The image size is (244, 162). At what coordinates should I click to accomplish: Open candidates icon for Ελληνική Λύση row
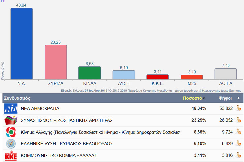pyautogui.click(x=238, y=144)
